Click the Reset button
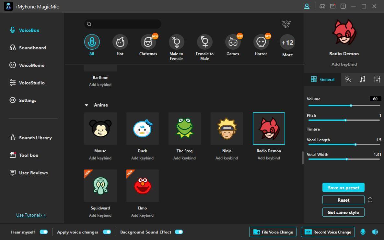This screenshot has height=240, width=384. 343,200
